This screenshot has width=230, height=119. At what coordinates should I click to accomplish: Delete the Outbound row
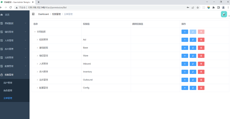click(x=201, y=80)
